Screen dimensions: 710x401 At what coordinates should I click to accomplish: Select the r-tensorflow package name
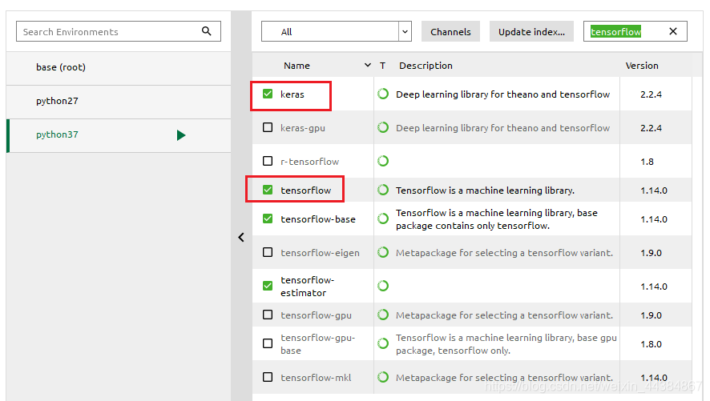click(309, 162)
